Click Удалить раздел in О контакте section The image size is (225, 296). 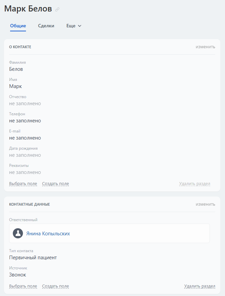195,184
